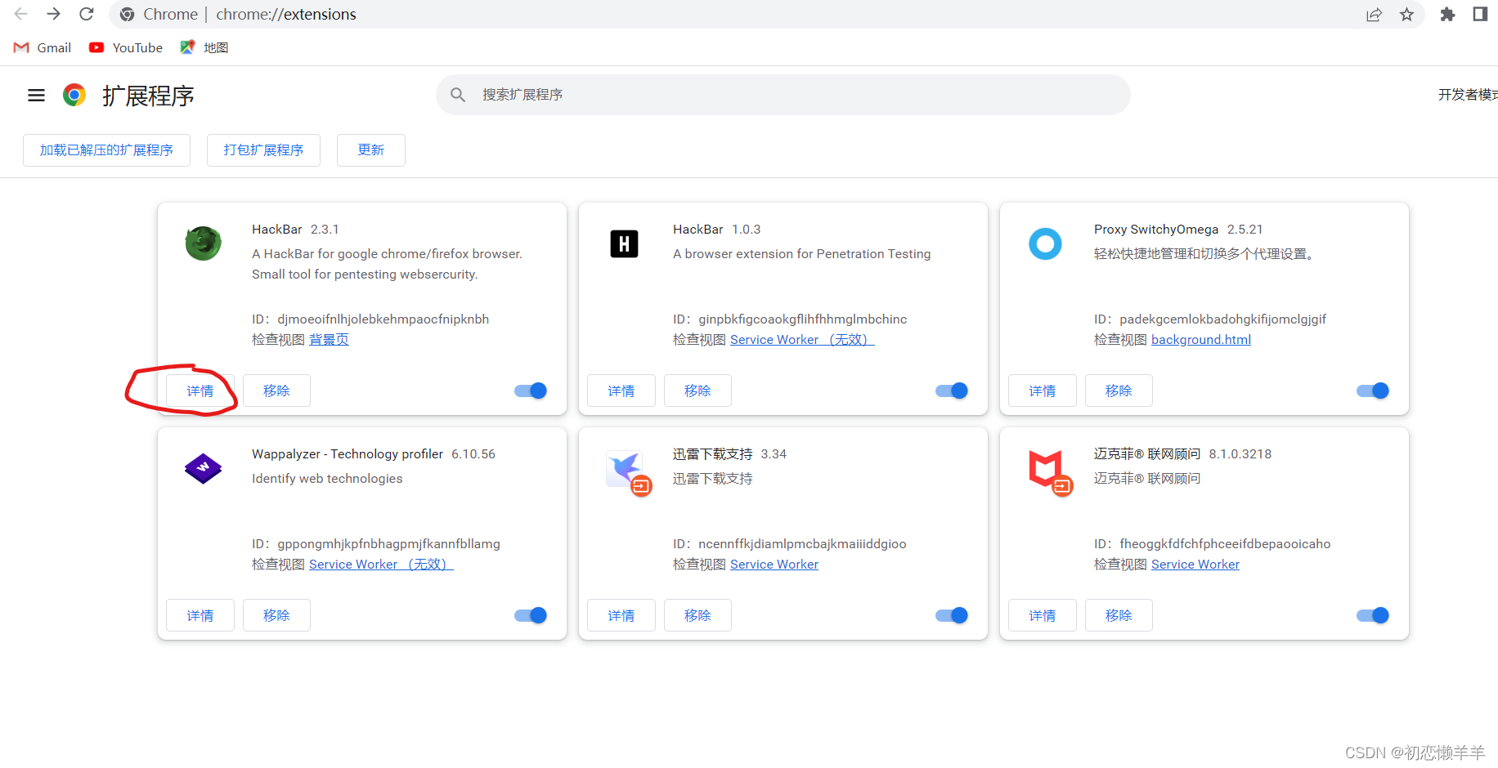Open the extensions puzzle-piece menu
The image size is (1498, 768).
point(1447,14)
